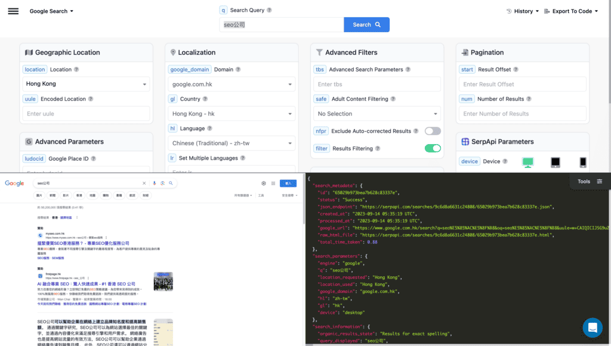Open the myseo.com.hk SEO result link

click(x=83, y=244)
